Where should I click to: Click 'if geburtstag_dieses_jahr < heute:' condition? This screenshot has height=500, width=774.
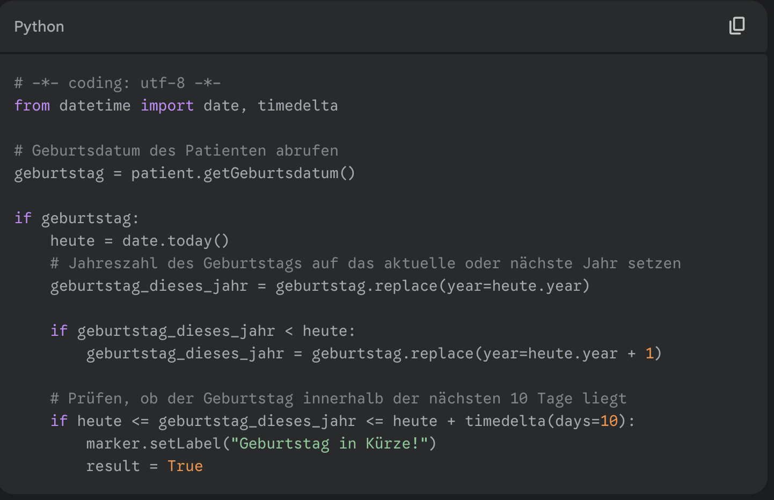pyautogui.click(x=202, y=331)
